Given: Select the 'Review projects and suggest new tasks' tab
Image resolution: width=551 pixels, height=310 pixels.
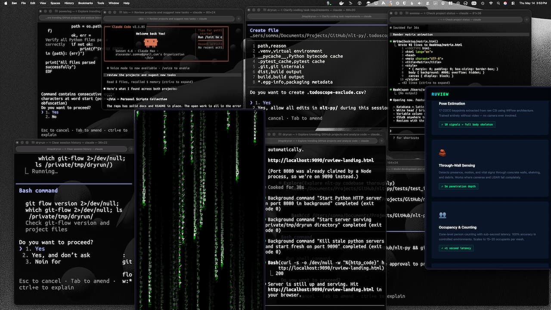Looking at the screenshot, I should 169,19.
